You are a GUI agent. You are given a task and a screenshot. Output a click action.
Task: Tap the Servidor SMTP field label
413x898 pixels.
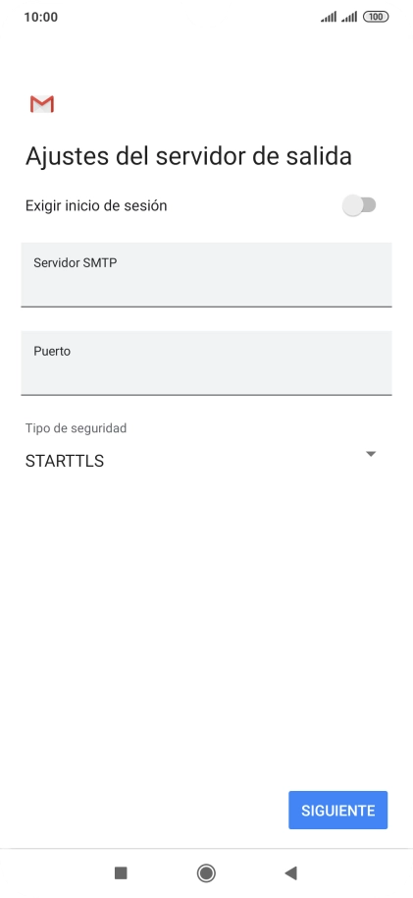point(76,263)
